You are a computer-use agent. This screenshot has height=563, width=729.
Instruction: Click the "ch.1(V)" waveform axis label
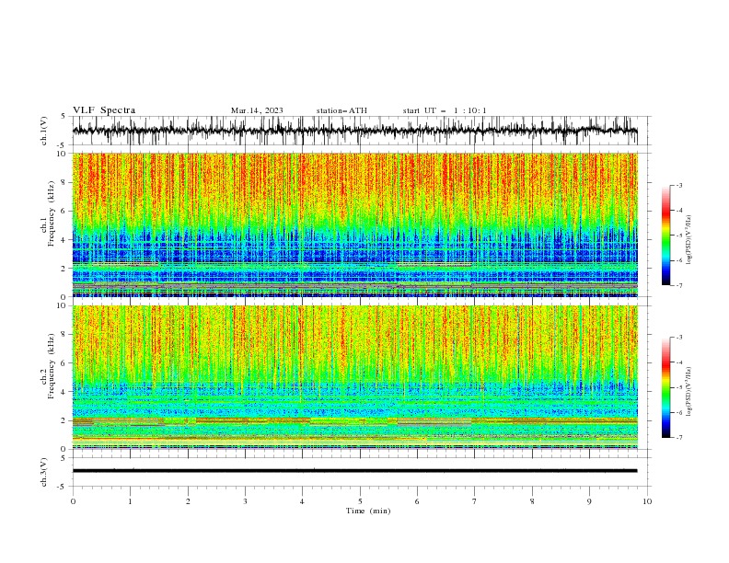(44, 131)
